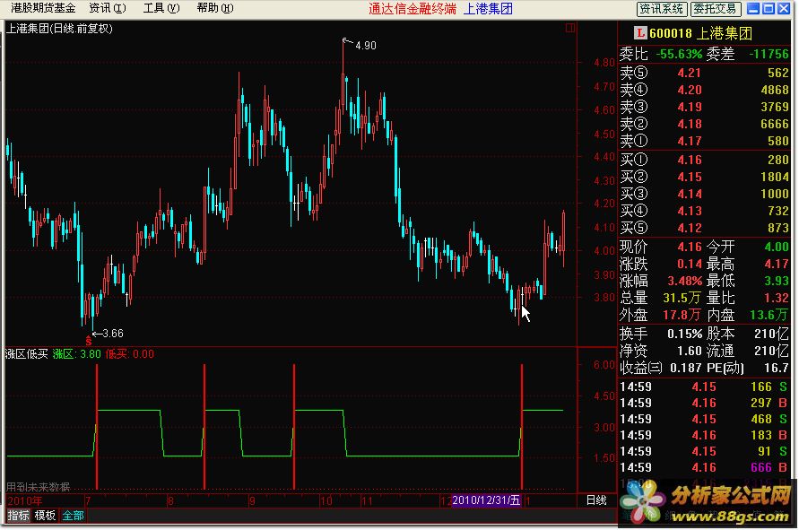The image size is (799, 530).
Task: Select the 买② order row at 4.15
Action: coord(704,177)
